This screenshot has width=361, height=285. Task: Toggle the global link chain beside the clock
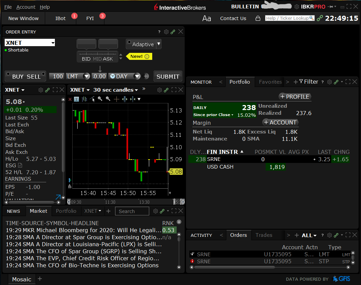click(320, 18)
